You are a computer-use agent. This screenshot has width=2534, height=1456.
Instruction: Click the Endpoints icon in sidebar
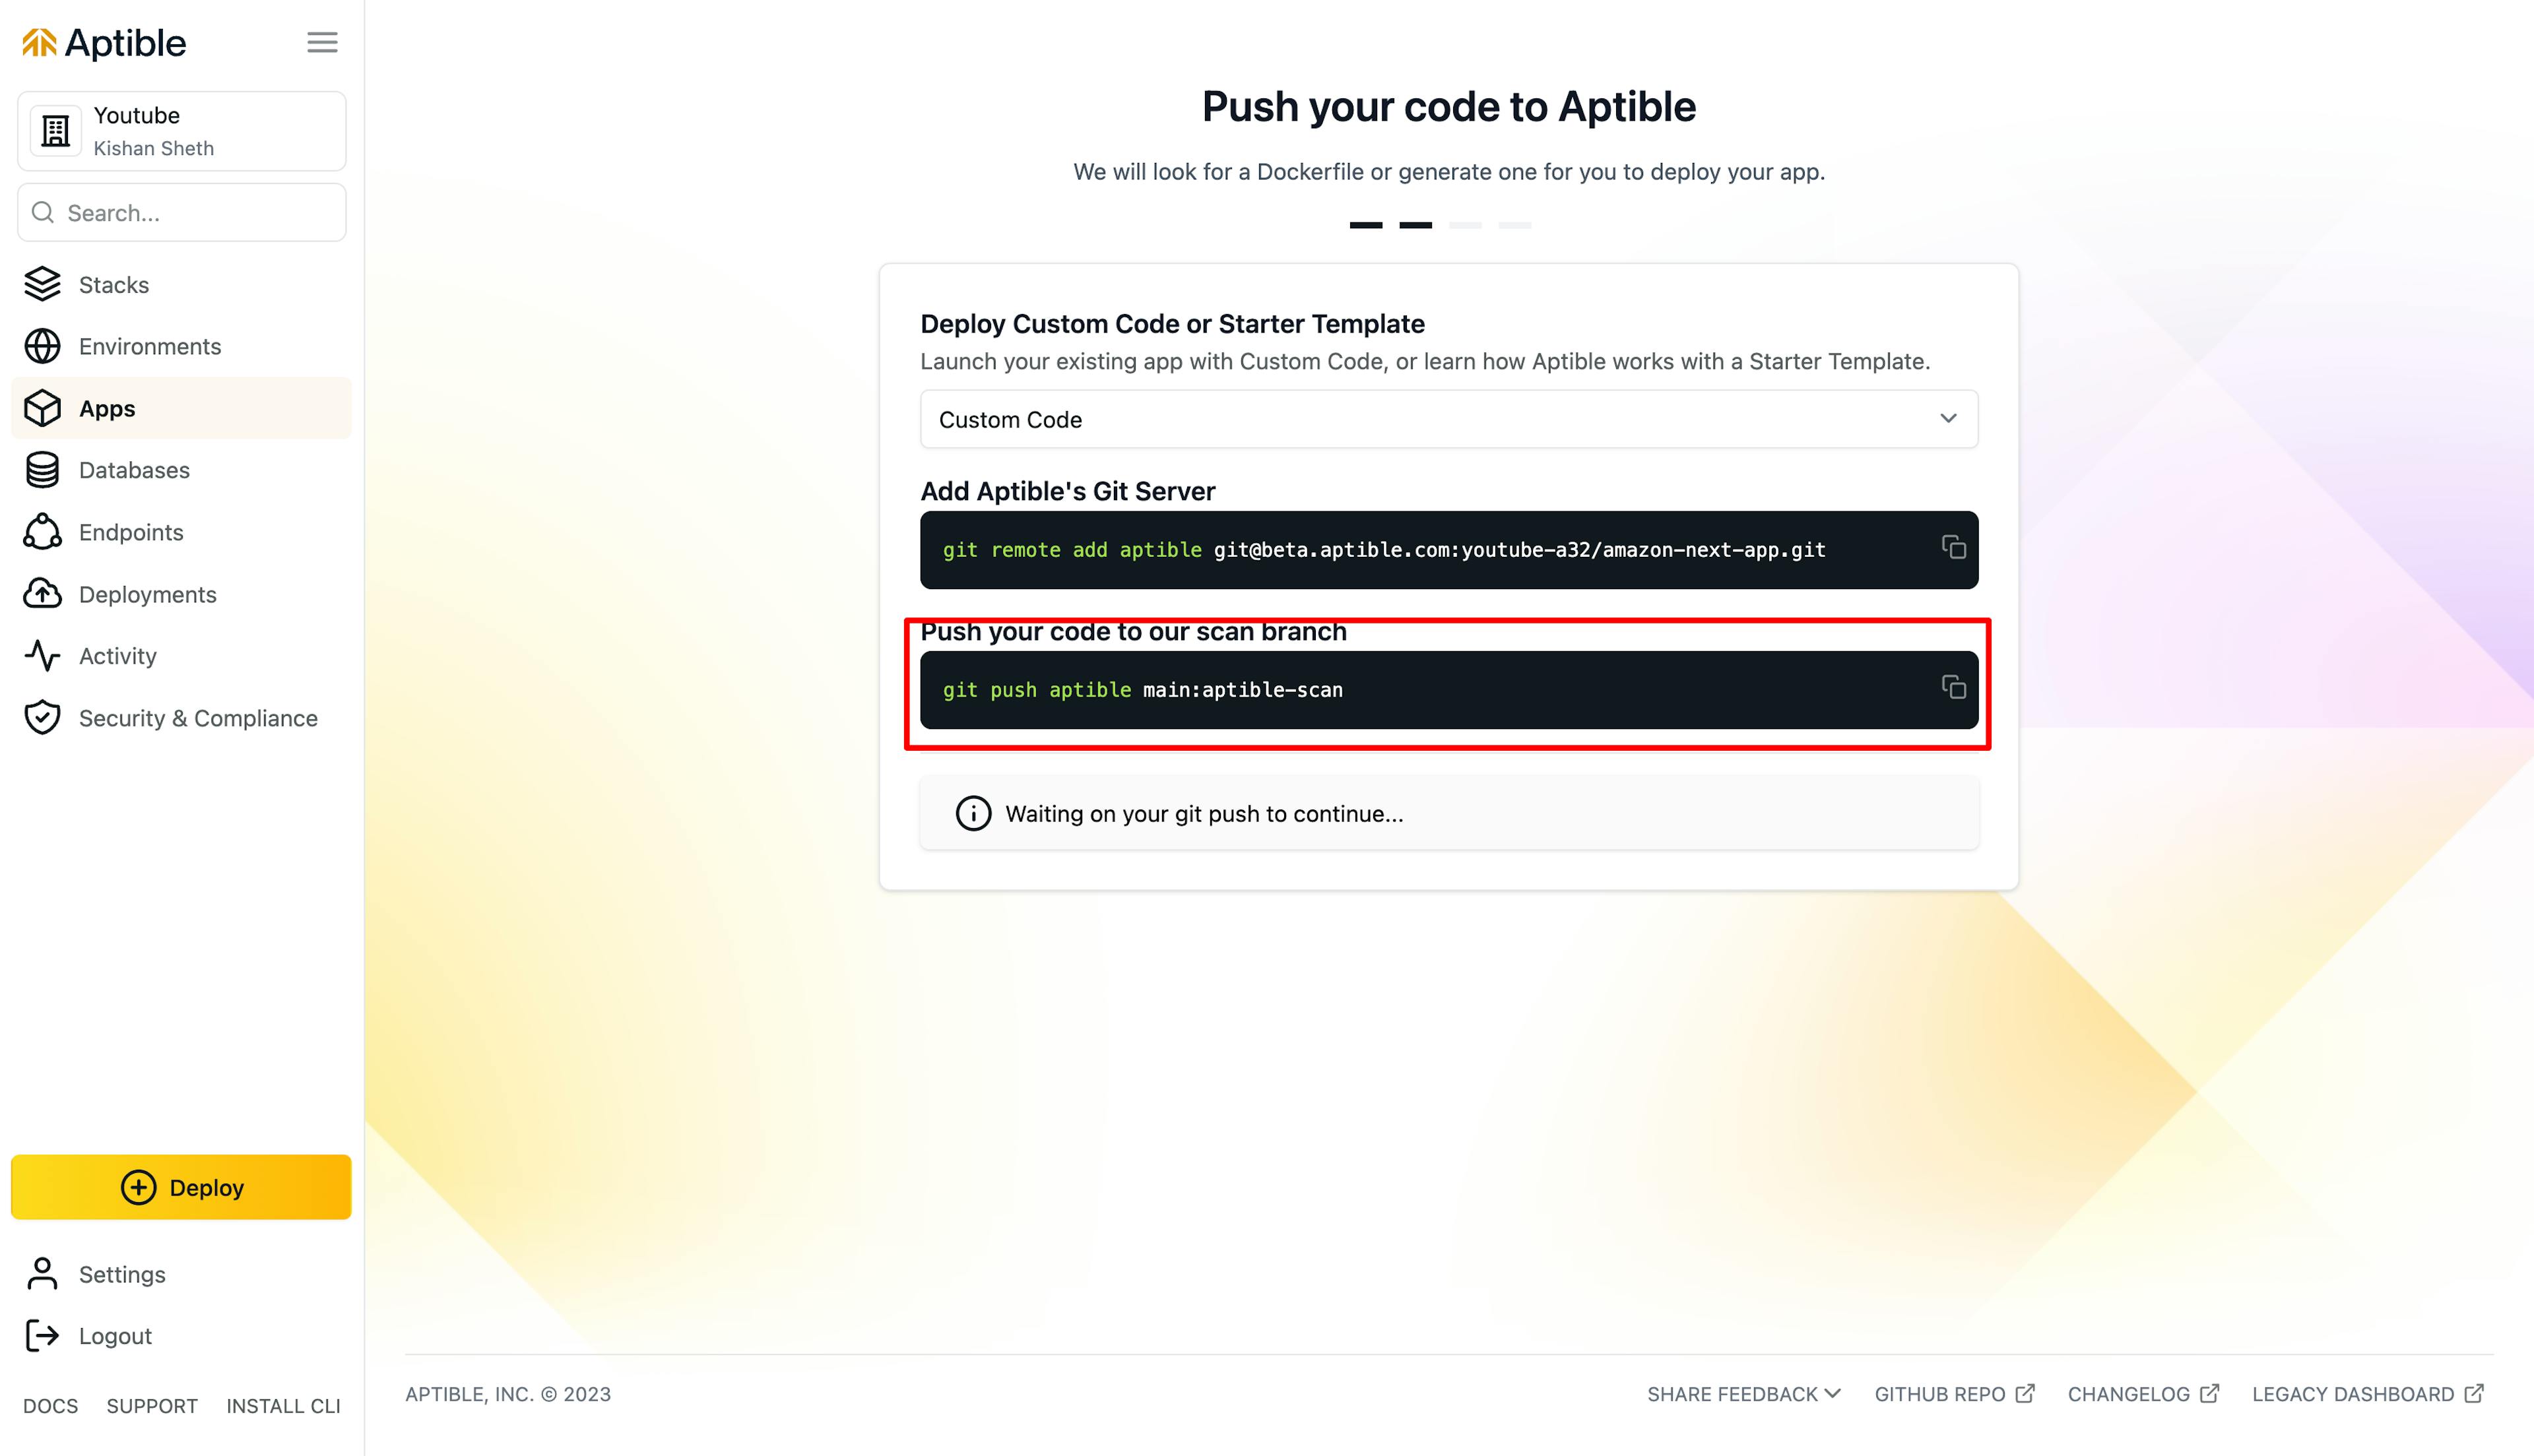[44, 530]
